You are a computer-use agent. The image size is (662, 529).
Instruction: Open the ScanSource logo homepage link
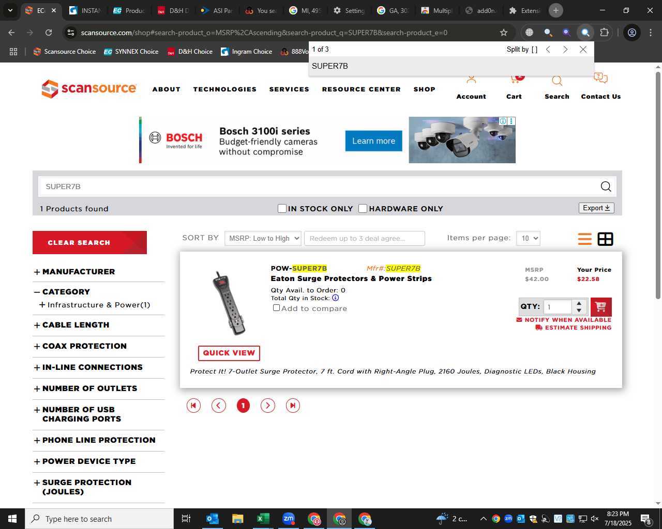89,88
